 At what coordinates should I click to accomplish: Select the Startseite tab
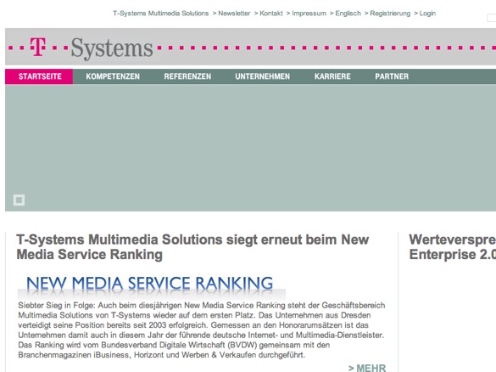(x=39, y=76)
